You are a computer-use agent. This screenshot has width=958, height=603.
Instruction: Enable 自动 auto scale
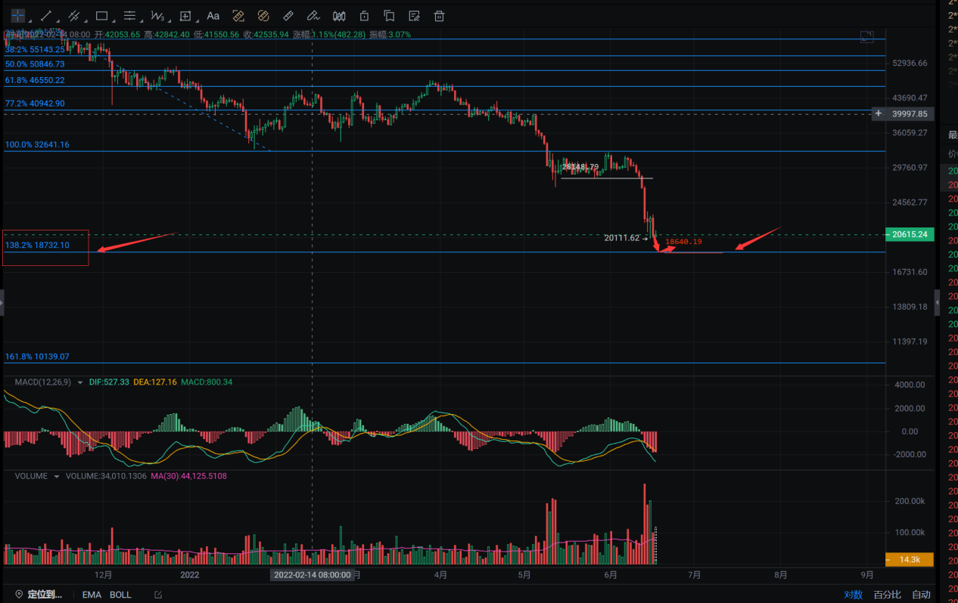(921, 595)
